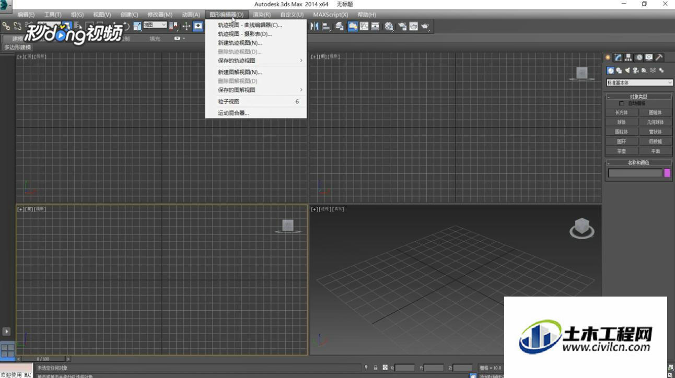Select the Geometry category icon
Viewport: 675px width, 378px height.
(610, 70)
